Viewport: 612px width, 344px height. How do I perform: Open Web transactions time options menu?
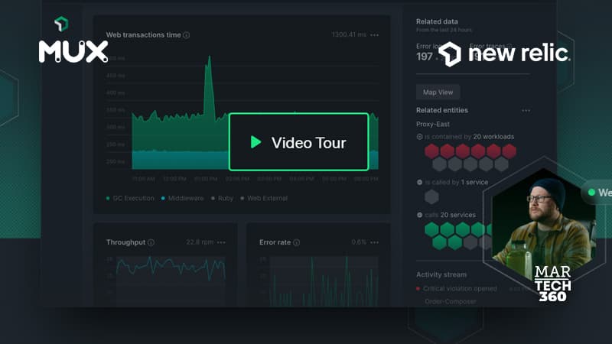point(374,35)
